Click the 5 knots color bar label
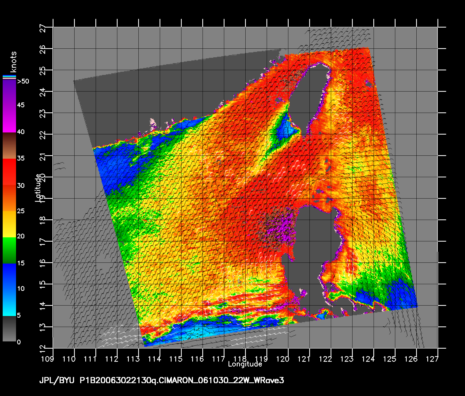The height and width of the screenshot is (396, 465). point(19,315)
